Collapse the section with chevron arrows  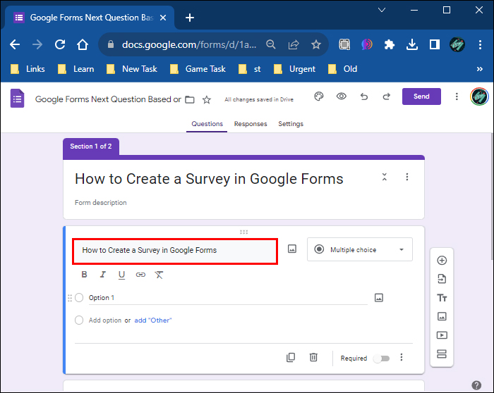[x=385, y=177]
